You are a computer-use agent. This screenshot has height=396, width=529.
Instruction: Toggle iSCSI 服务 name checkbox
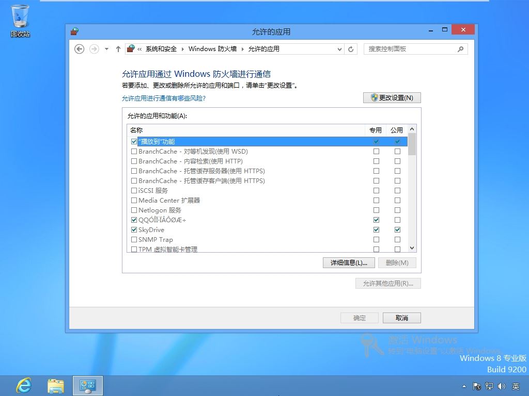pyautogui.click(x=134, y=190)
